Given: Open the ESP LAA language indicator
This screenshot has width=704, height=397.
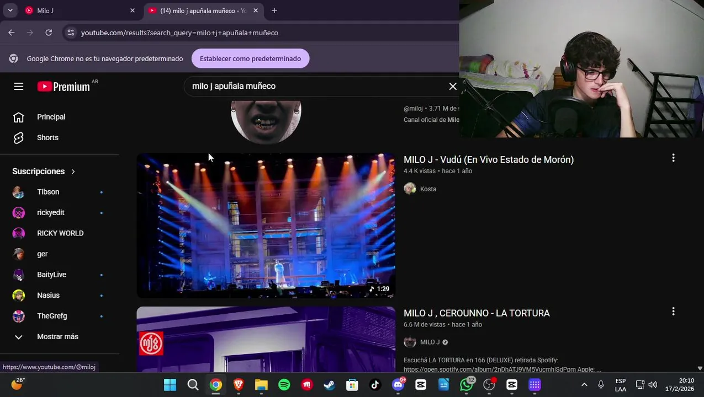Looking at the screenshot, I should click(x=621, y=384).
